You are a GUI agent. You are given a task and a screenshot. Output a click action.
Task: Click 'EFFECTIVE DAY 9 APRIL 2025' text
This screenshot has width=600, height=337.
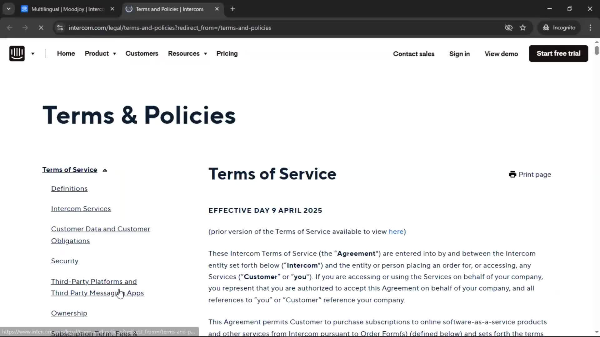click(x=265, y=210)
